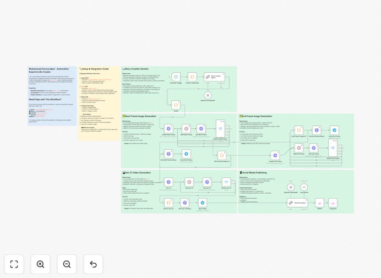Screen dimensions: 381x278
Task: Open the Send End Frame Telegram node
Action: [334, 130]
